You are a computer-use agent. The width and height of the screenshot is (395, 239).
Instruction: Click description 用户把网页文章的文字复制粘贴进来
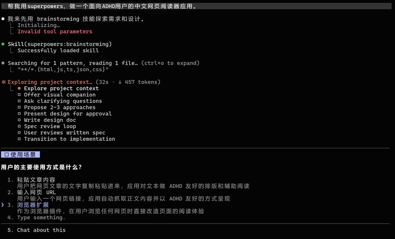133,186
